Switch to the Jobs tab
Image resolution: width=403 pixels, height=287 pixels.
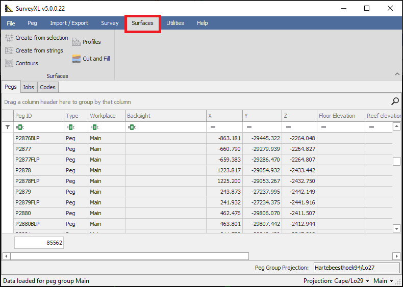29,87
